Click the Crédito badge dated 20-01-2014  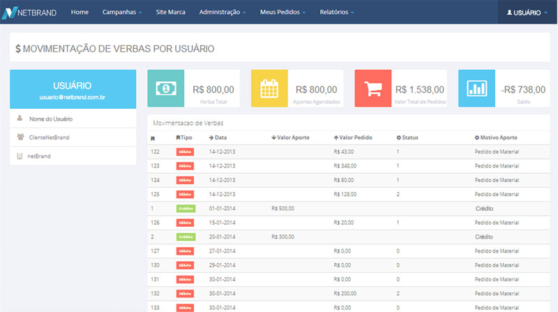[x=186, y=237]
